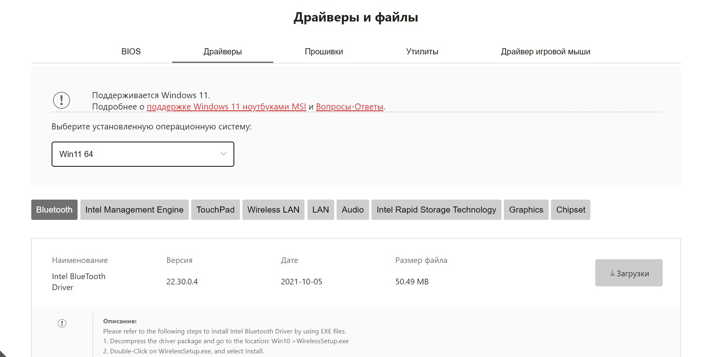Follow the поддержке Windows 11 ноутбуками MSI link
Viewport: 713px width, 357px height.
point(226,107)
